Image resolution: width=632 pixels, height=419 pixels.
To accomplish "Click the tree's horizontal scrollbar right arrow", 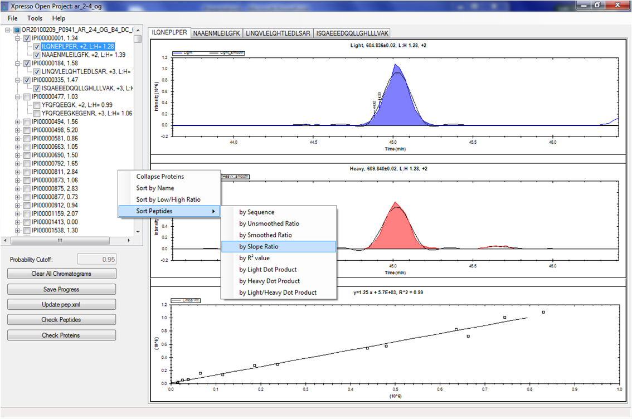I will pos(129,240).
